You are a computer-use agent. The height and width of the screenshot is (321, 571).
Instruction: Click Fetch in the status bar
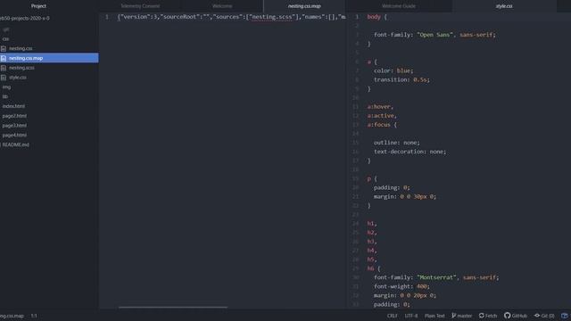click(x=492, y=316)
